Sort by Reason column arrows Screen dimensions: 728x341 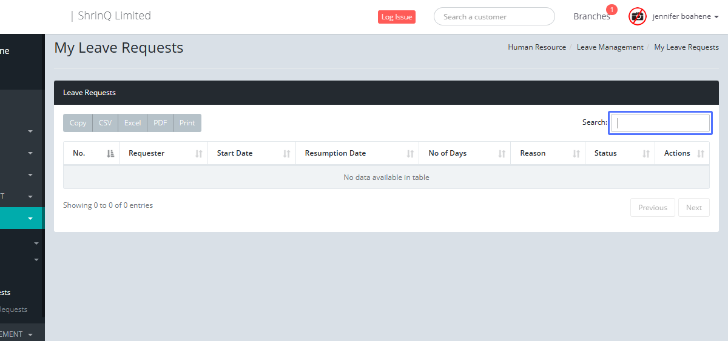(x=576, y=154)
